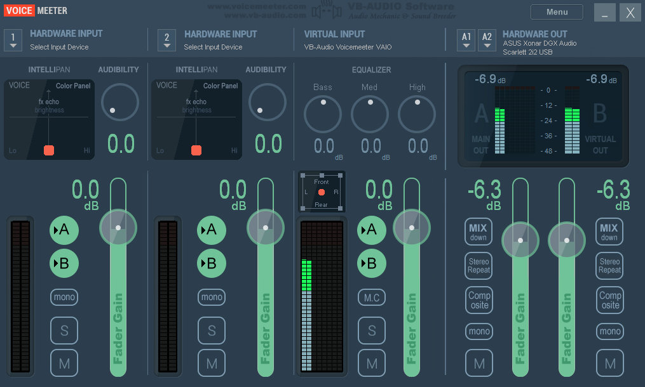Toggle bus A routing on Hardware Input 2
This screenshot has height=387, width=645.
click(x=212, y=230)
